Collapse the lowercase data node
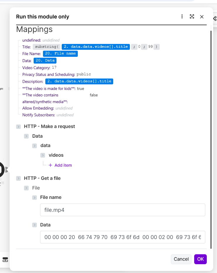Image resolution: width=217 pixels, height=273 pixels. [35, 146]
